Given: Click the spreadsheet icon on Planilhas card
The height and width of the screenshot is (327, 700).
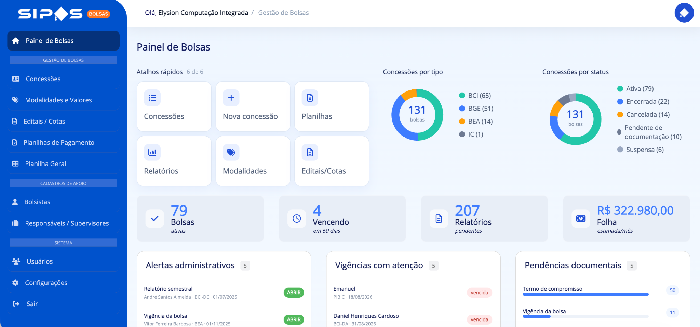Looking at the screenshot, I should (x=310, y=98).
